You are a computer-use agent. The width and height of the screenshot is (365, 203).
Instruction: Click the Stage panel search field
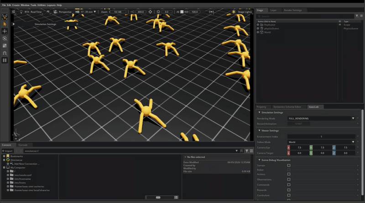point(305,16)
